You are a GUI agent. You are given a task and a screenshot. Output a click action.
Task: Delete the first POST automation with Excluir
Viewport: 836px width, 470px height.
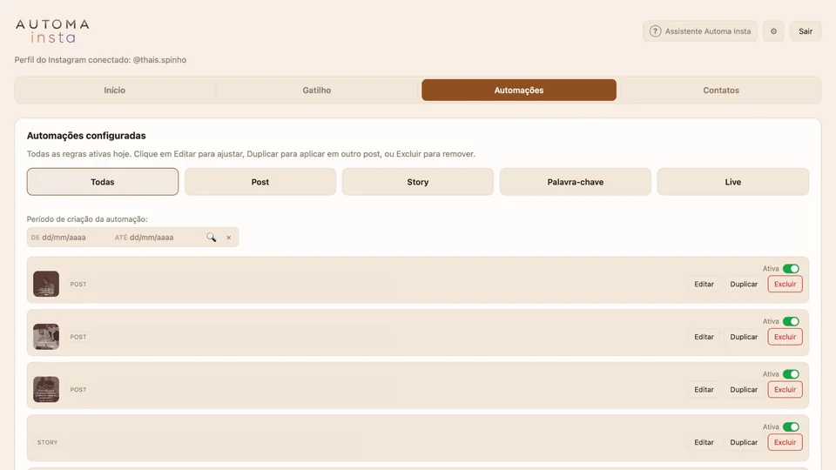coord(785,284)
